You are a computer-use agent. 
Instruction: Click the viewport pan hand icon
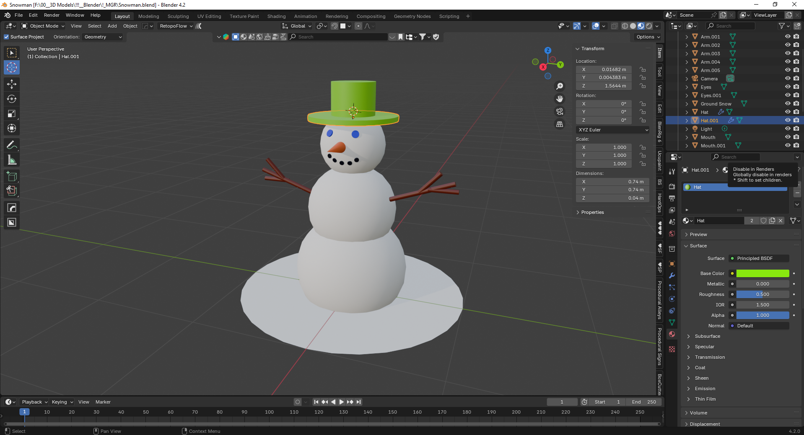(560, 99)
